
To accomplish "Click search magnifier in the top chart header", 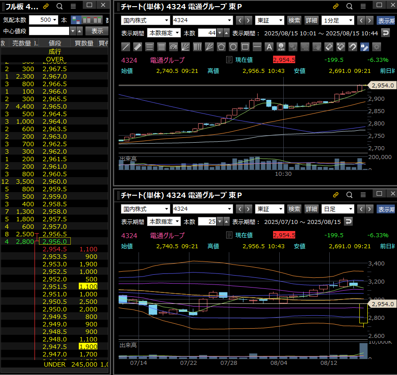I will (x=349, y=6).
